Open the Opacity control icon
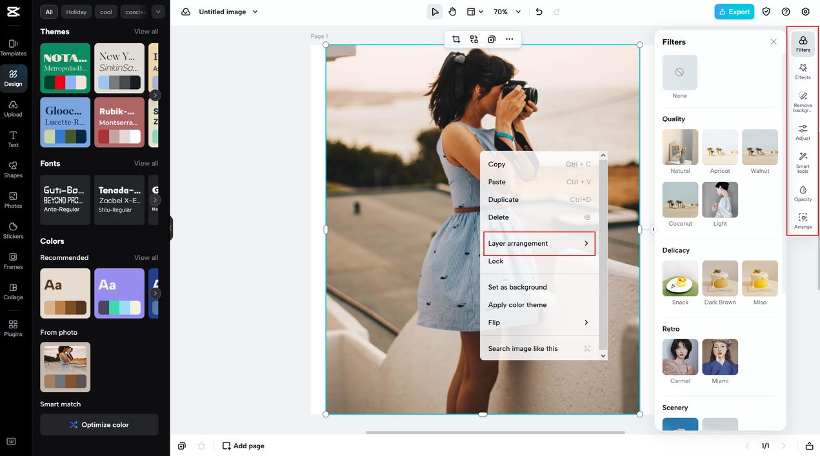Viewport: 820px width, 456px height. click(x=803, y=193)
